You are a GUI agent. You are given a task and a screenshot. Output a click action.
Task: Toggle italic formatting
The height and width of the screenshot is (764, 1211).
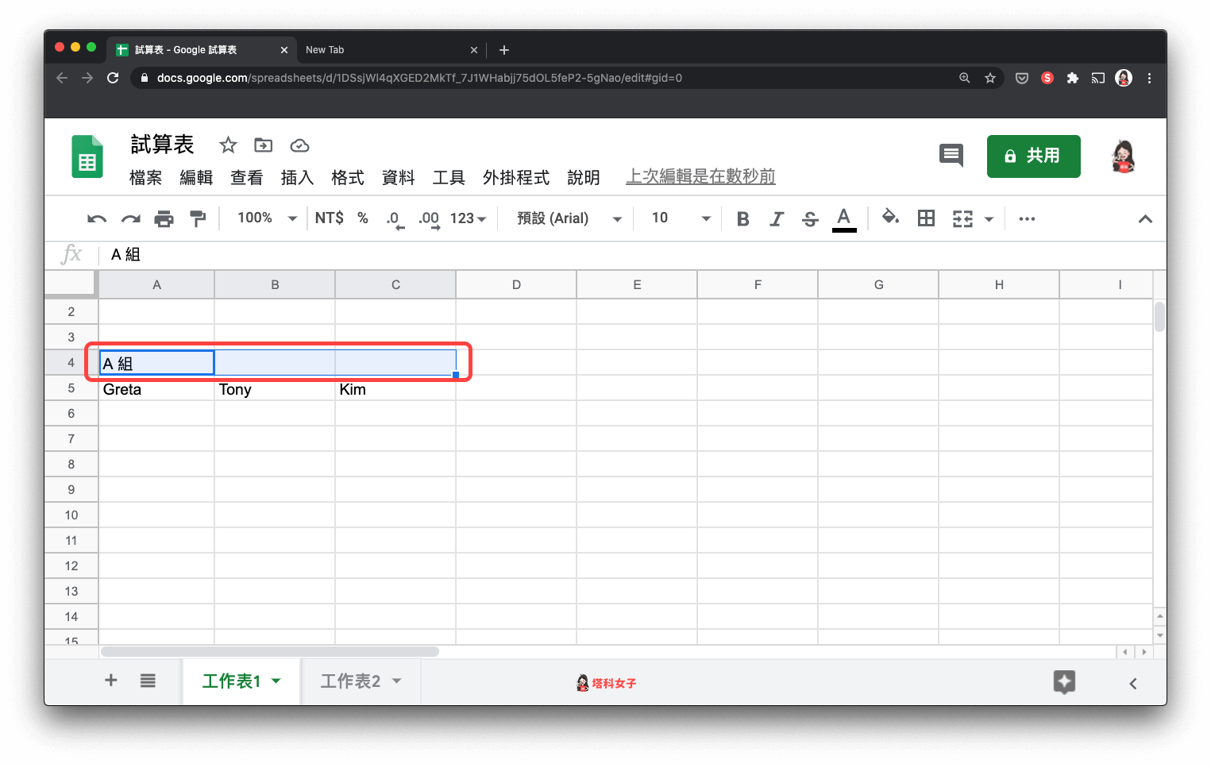tap(776, 218)
